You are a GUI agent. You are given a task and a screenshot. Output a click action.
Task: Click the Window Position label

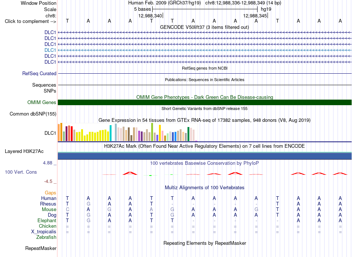(x=39, y=3)
